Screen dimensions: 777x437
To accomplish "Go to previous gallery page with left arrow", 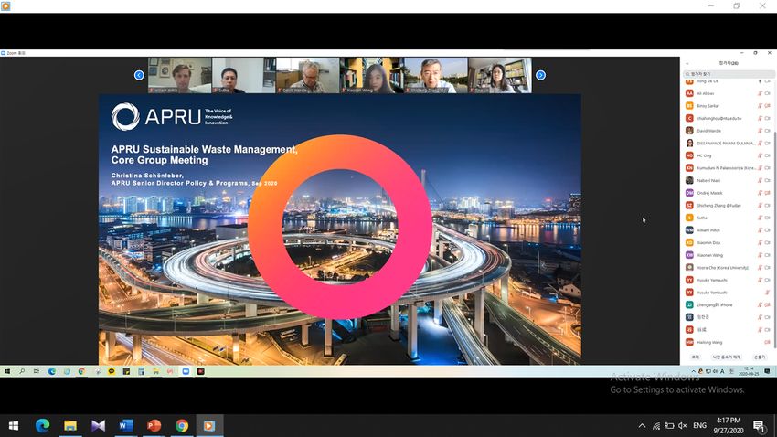I will coord(139,75).
